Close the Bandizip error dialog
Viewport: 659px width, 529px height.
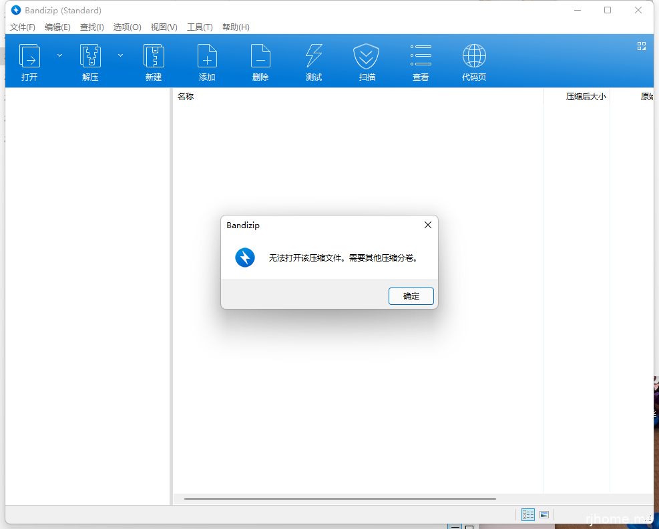click(428, 225)
